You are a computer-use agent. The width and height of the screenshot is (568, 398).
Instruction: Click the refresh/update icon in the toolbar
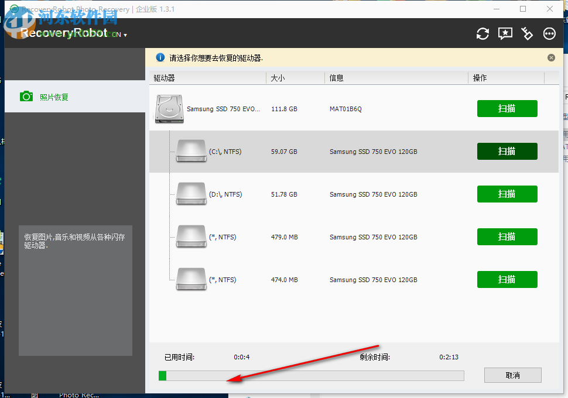tap(482, 33)
